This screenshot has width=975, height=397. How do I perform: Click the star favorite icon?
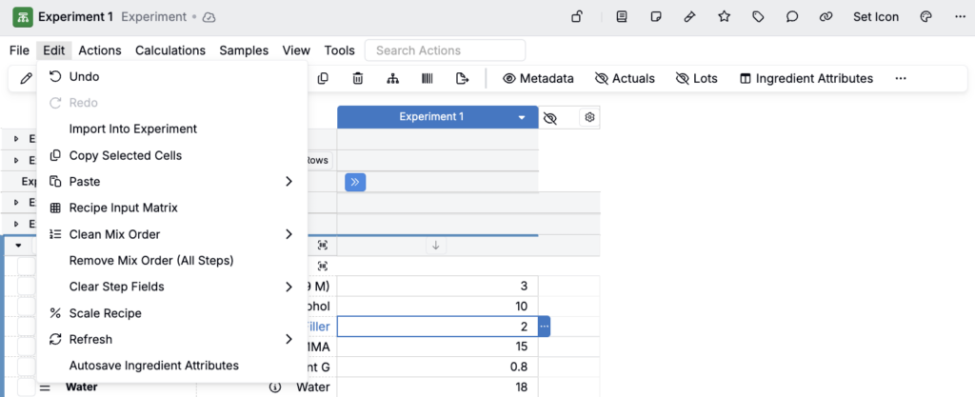click(x=725, y=17)
